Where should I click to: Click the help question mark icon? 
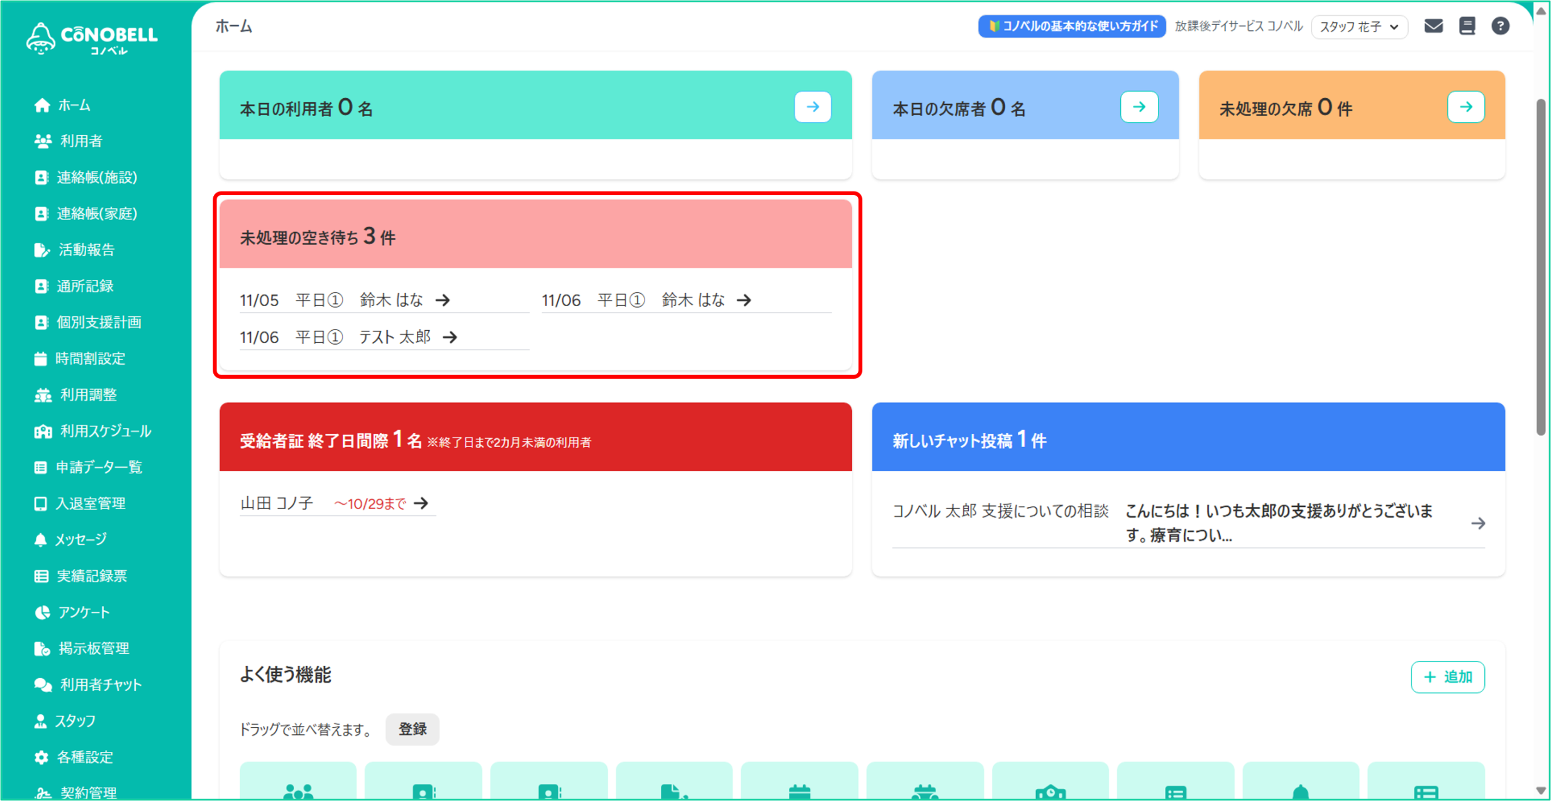coord(1500,26)
